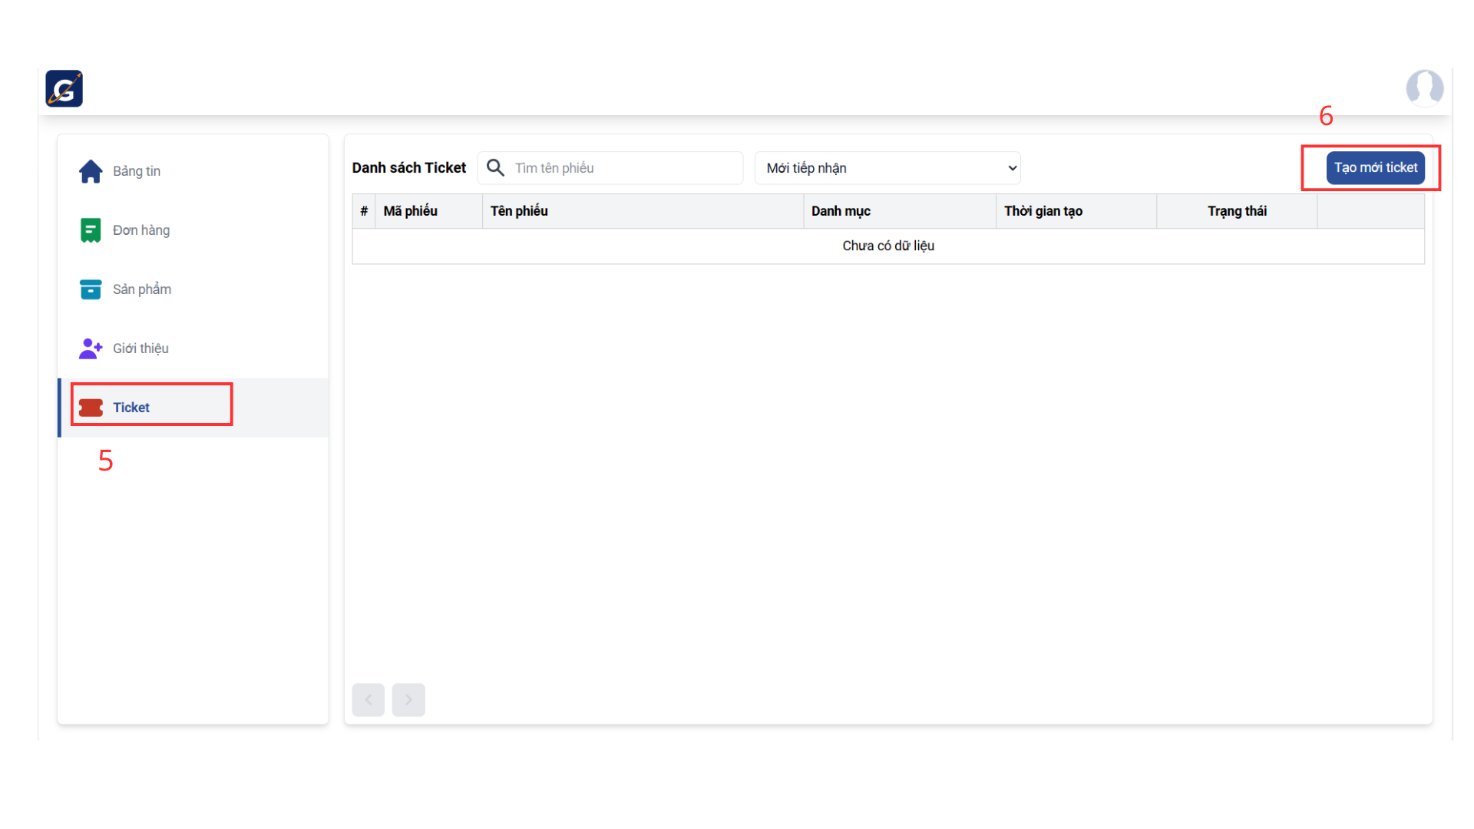The width and height of the screenshot is (1474, 829).
Task: Click the Sản phẩm box icon
Action: point(91,289)
